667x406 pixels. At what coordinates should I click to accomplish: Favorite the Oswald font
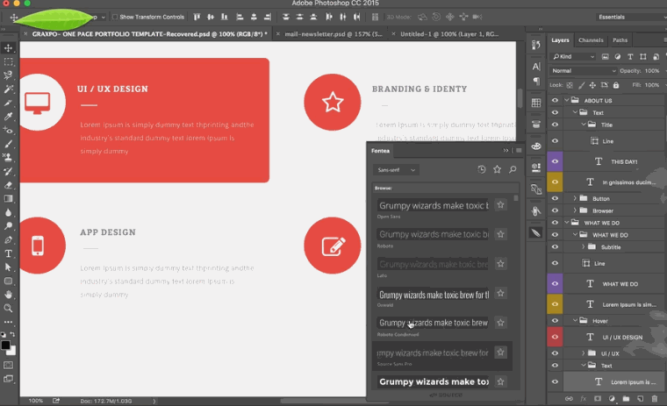click(500, 294)
